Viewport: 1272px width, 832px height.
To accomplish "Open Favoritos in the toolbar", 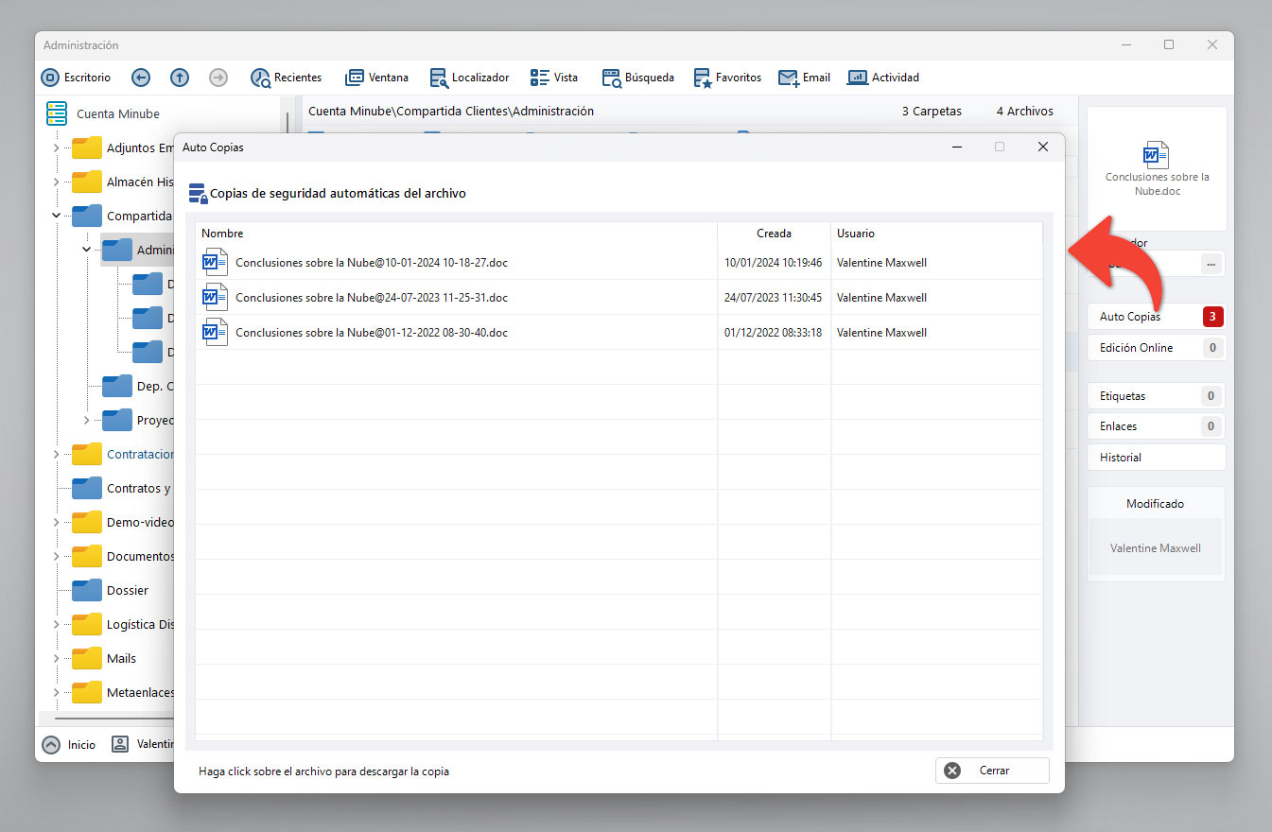I will [x=727, y=78].
